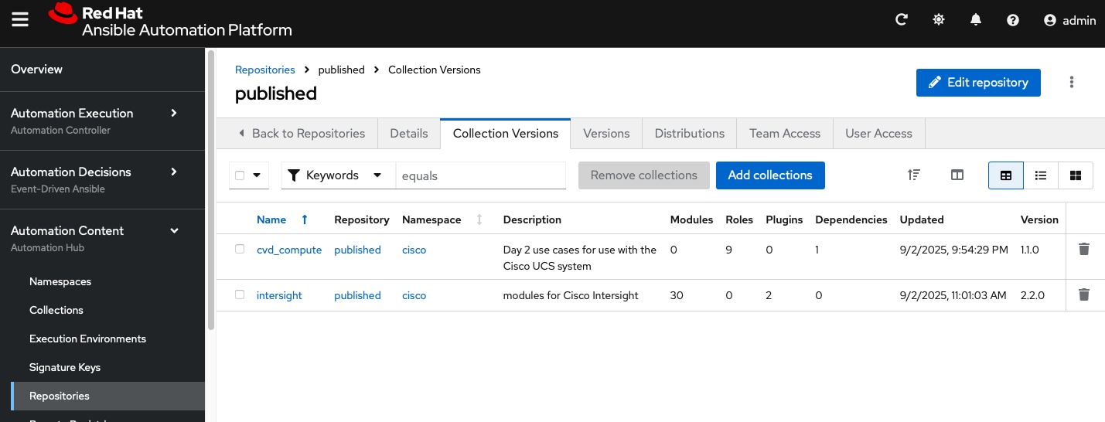Screen dimensions: 1105x422
Task: Expand Automation Decisions section
Action: [102, 179]
